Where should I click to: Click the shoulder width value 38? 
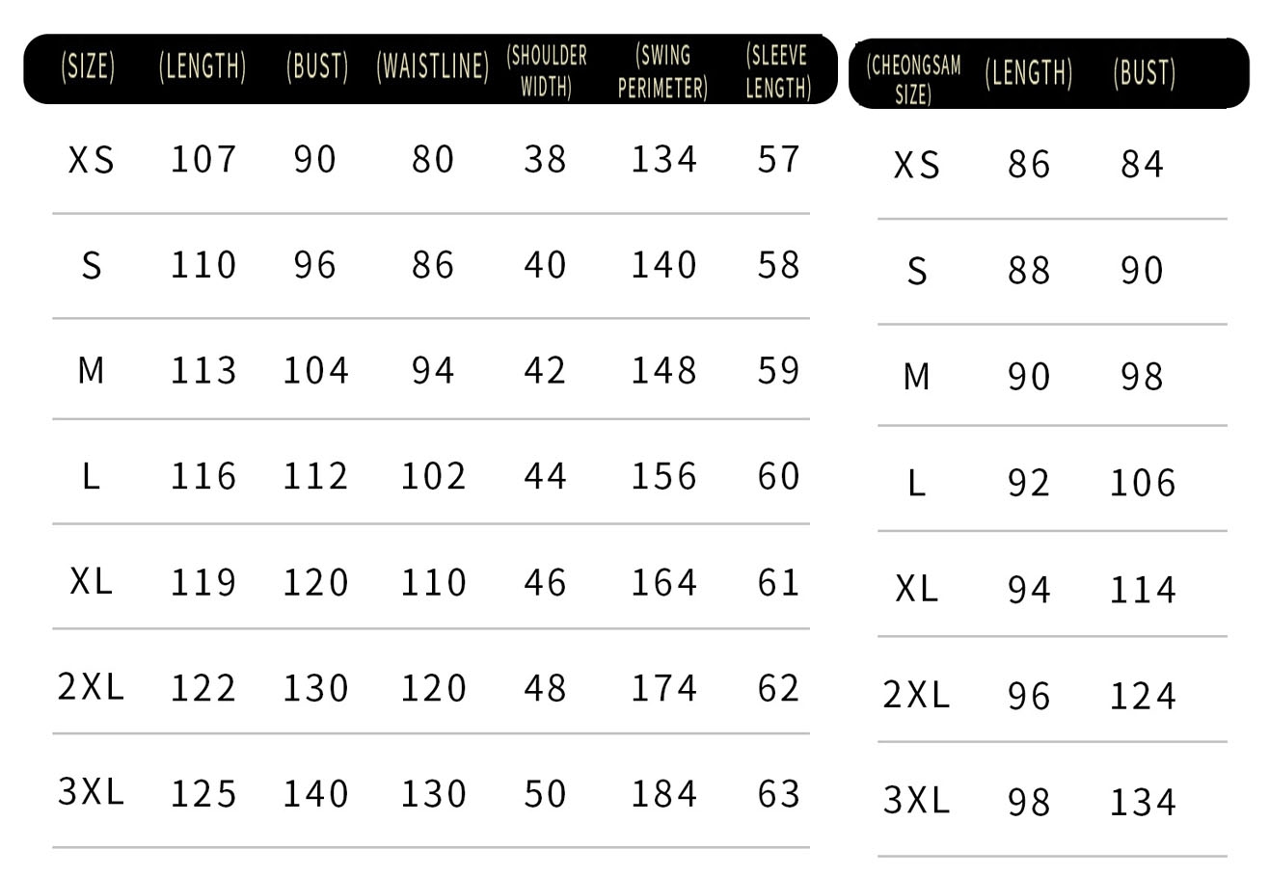545,160
